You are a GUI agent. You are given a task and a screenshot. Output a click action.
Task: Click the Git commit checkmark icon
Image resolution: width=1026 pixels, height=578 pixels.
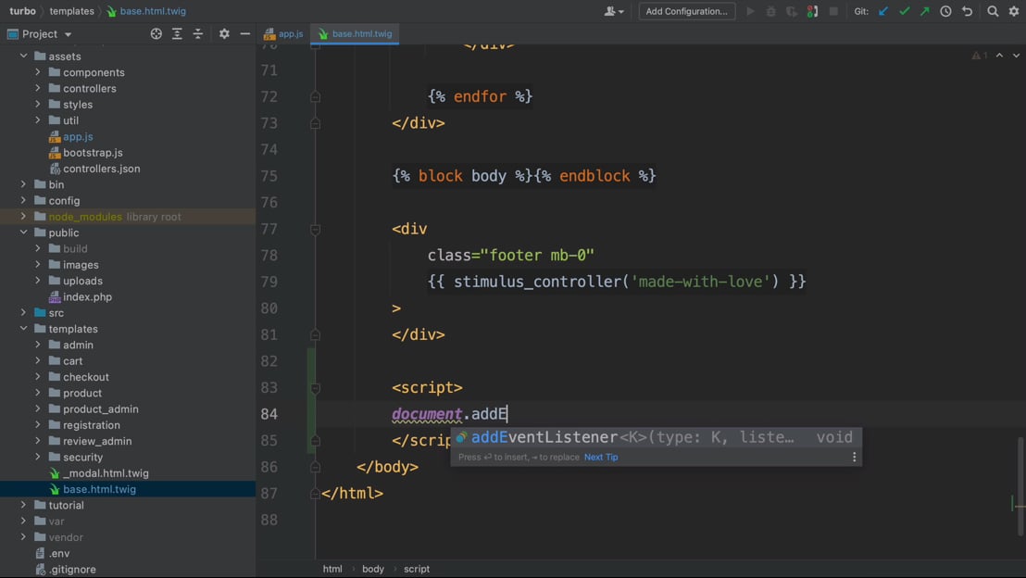pyautogui.click(x=905, y=11)
